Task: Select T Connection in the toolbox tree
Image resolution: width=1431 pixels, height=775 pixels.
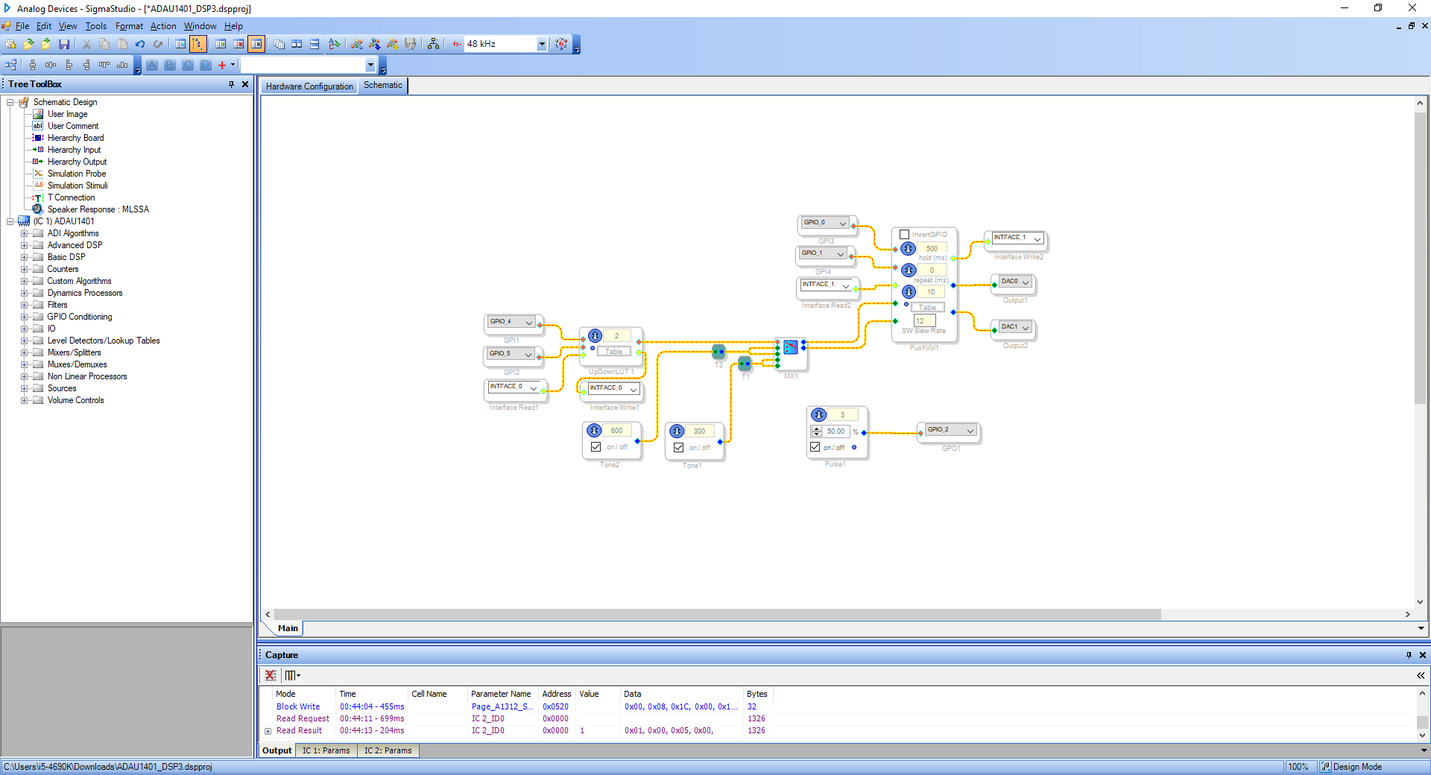Action: click(71, 197)
